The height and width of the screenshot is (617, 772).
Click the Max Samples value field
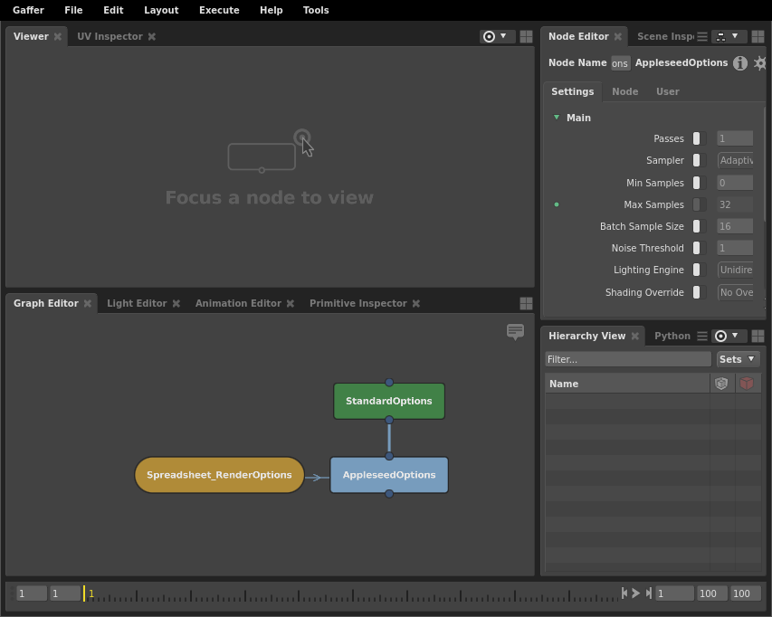coord(735,204)
